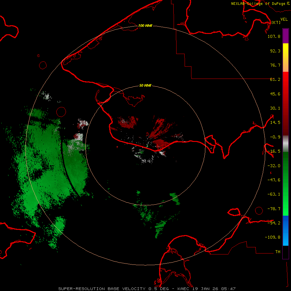The height and width of the screenshot is (291, 291).
Task: Click the 100 NMI range ring label
Action: coord(145,26)
